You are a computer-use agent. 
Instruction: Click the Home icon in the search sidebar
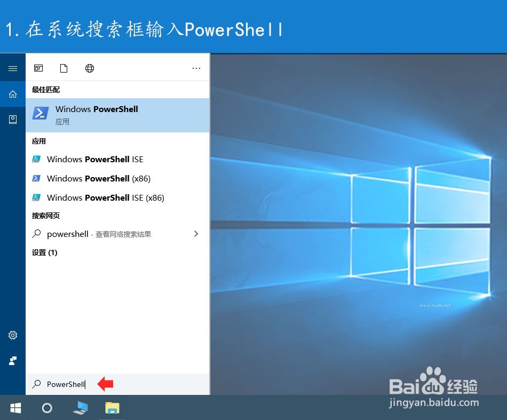[13, 94]
